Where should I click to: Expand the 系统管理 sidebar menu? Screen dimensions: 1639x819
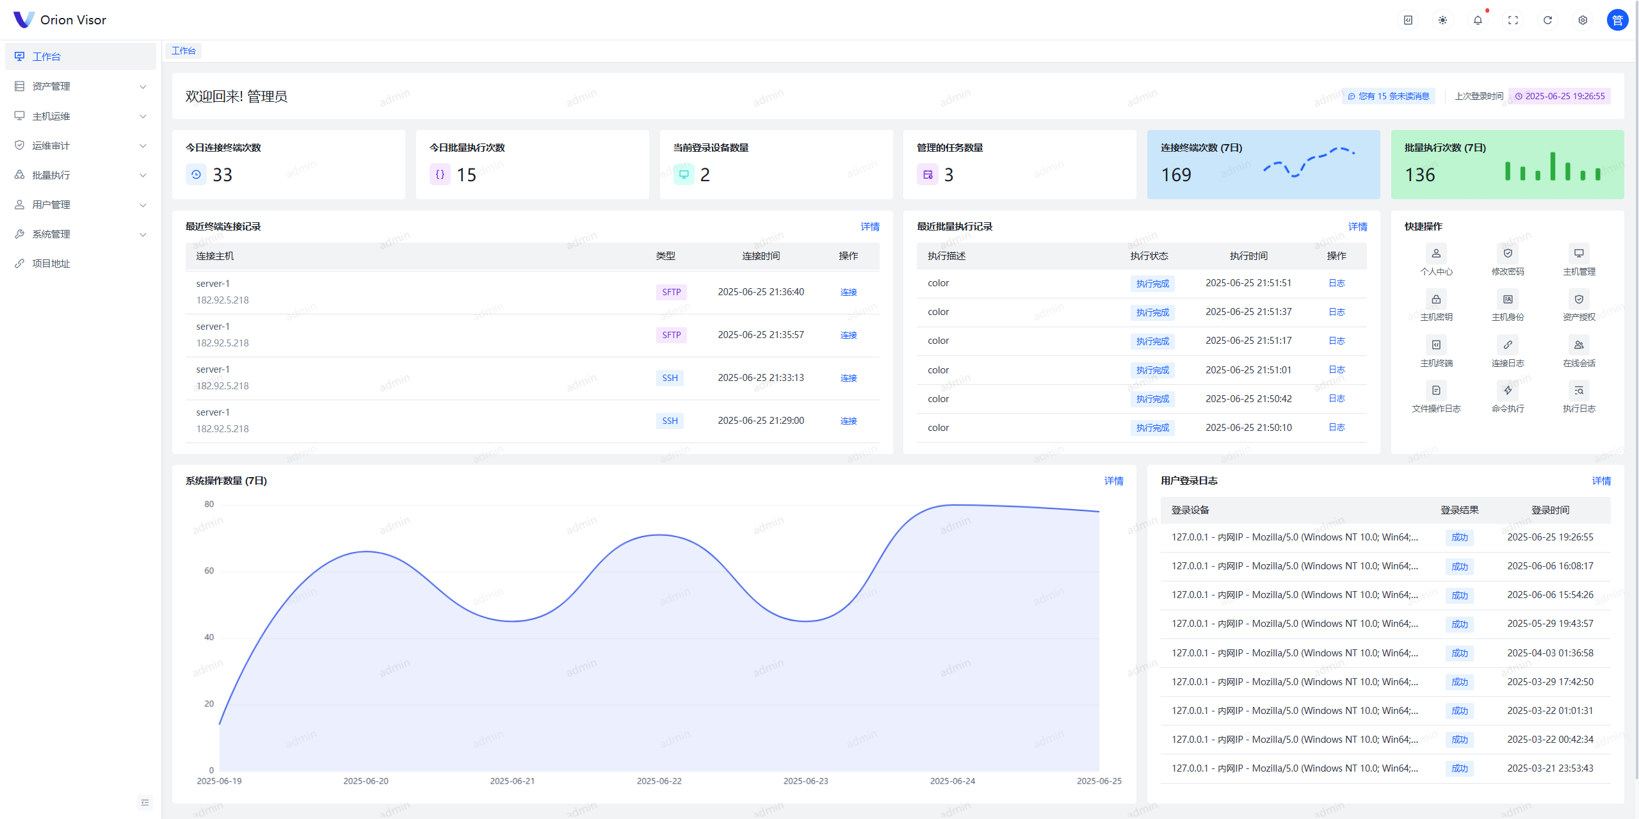81,234
